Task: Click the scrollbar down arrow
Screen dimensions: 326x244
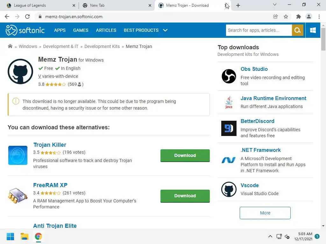Action: pyautogui.click(x=323, y=226)
